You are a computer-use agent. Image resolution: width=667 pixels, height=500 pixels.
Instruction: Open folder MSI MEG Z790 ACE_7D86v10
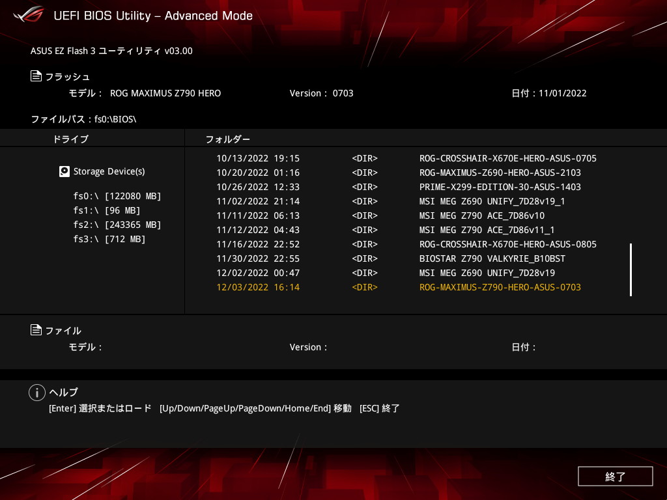(481, 215)
